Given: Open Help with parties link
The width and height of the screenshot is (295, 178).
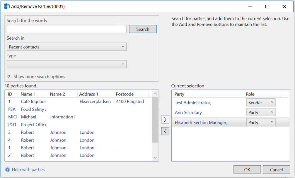Looking at the screenshot, I should [x=28, y=169].
